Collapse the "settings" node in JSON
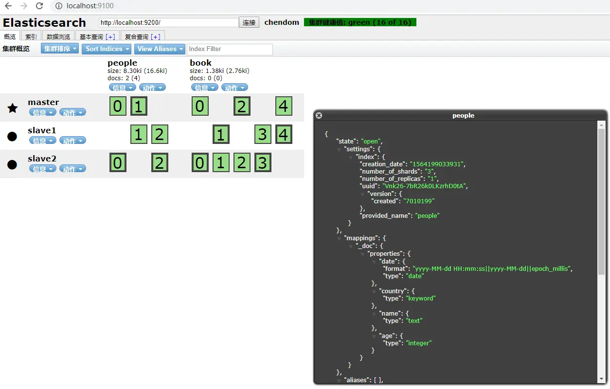This screenshot has width=610, height=389. (339, 149)
